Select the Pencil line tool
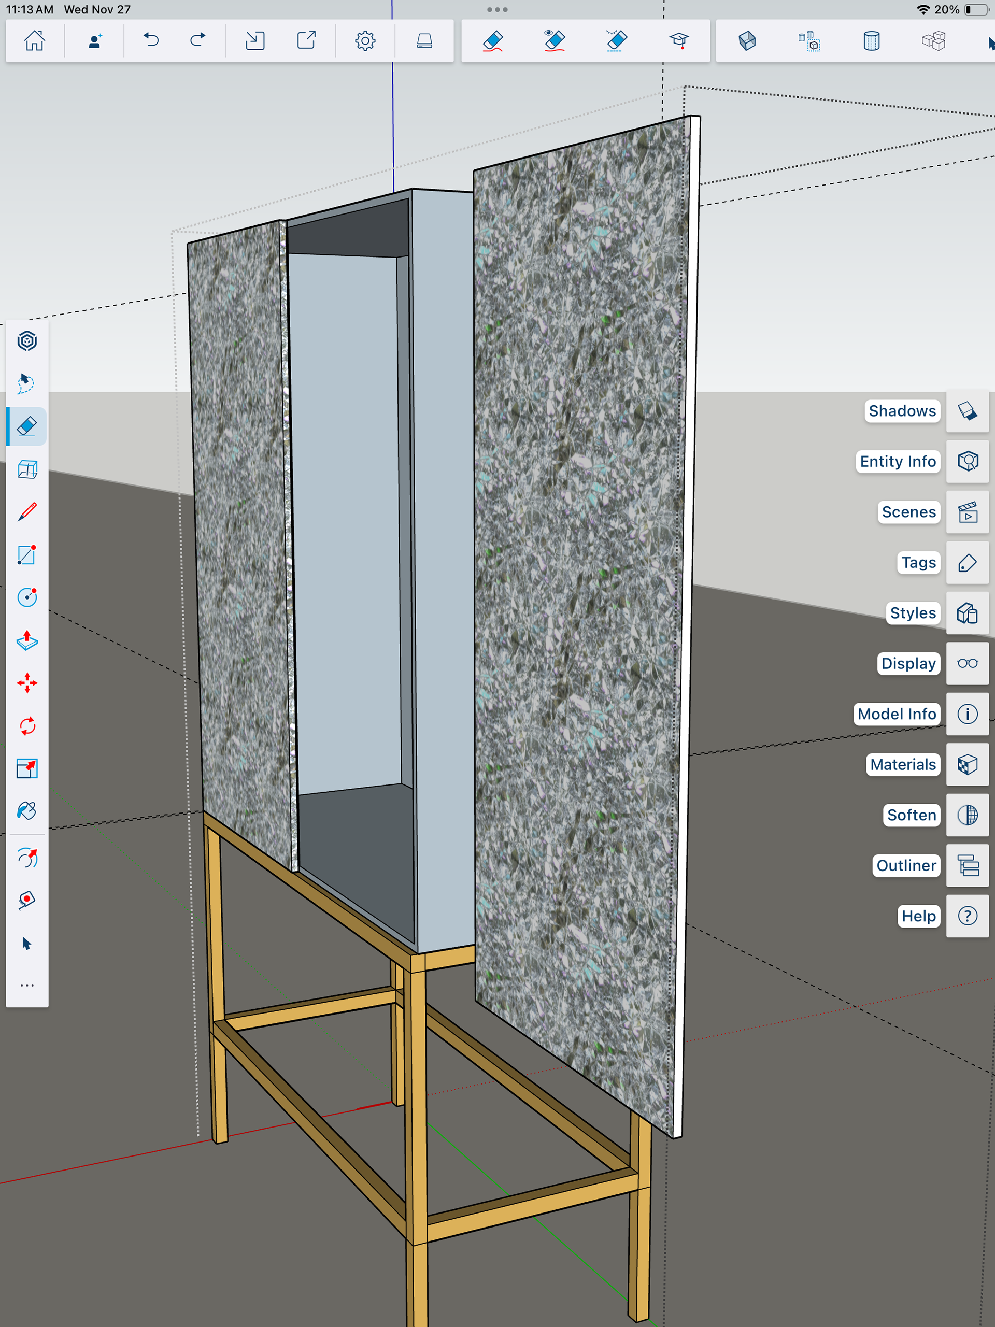 27,512
